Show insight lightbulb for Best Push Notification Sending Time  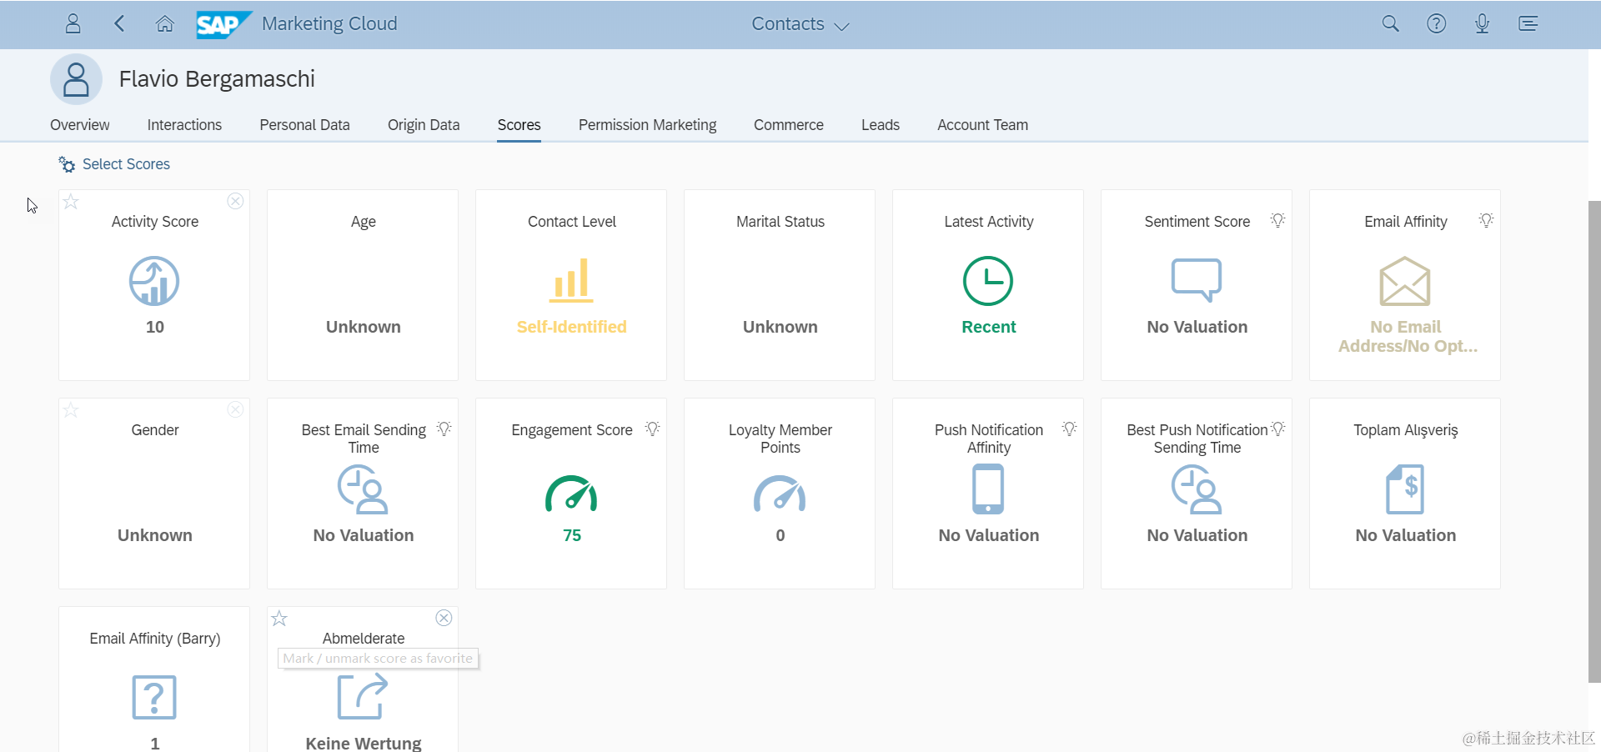(1277, 429)
